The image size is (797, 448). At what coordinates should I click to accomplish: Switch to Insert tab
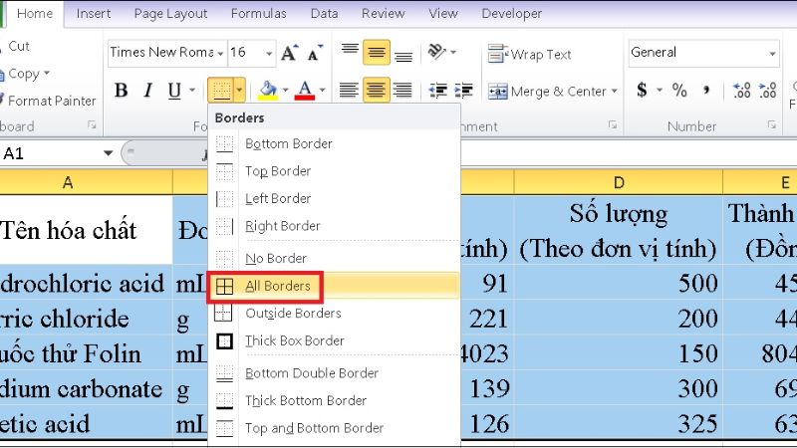click(94, 14)
